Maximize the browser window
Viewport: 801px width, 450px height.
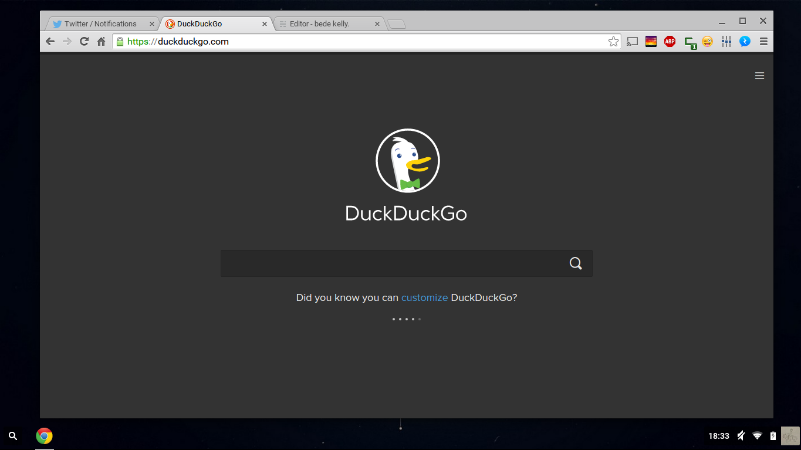point(742,21)
